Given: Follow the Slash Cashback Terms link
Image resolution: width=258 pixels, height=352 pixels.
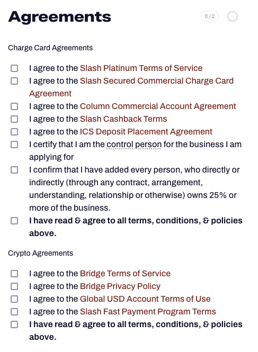Looking at the screenshot, I should point(123,119).
